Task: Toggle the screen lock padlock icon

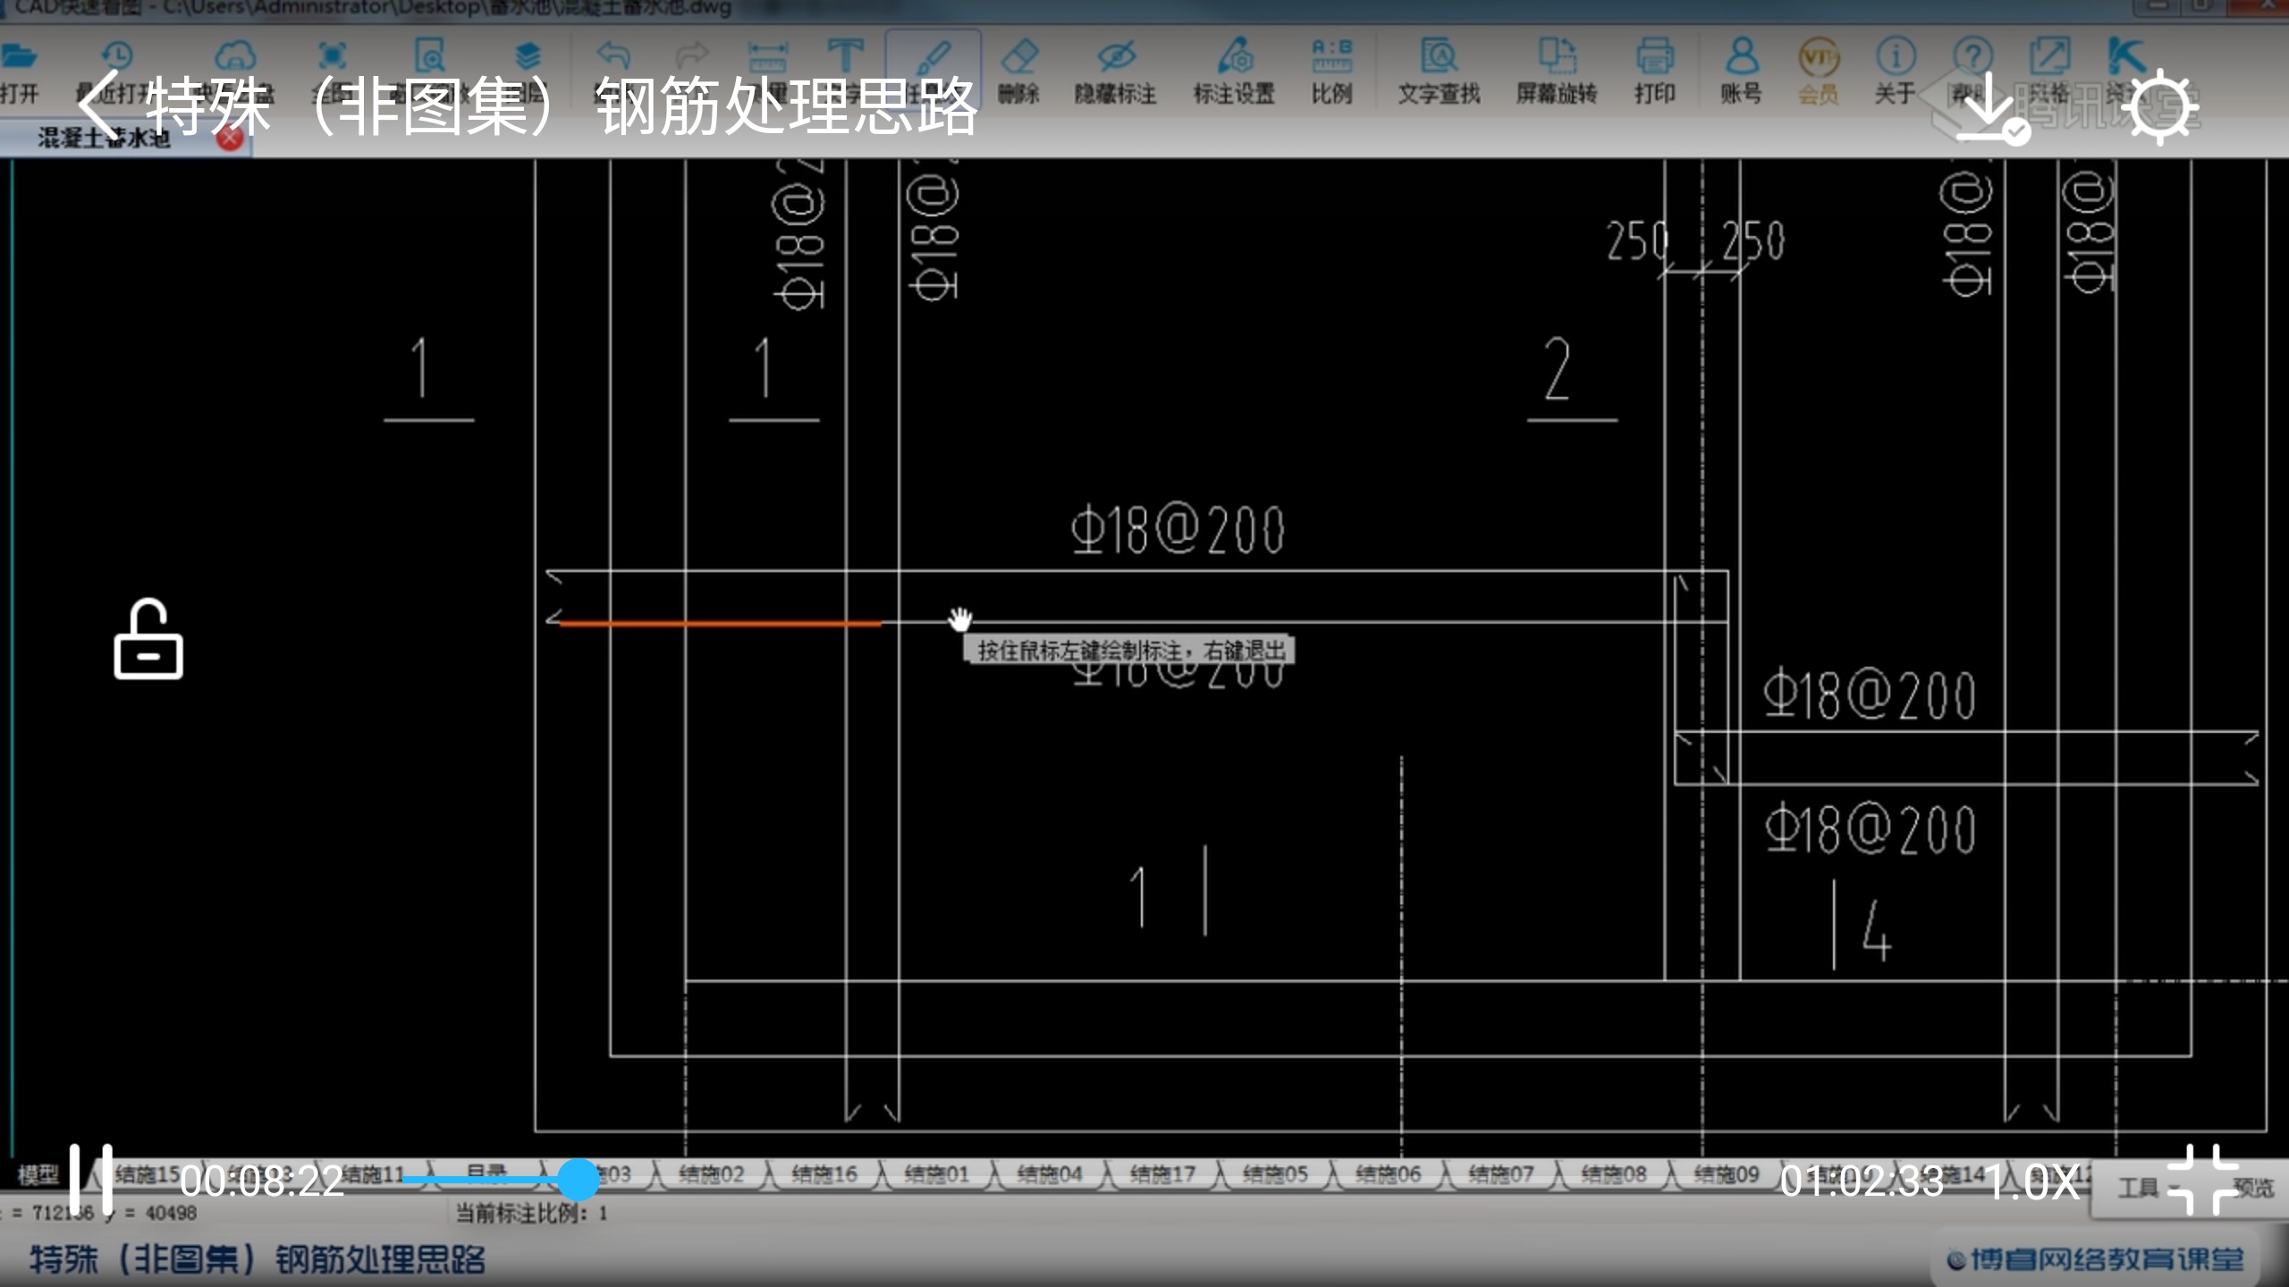Action: (148, 639)
